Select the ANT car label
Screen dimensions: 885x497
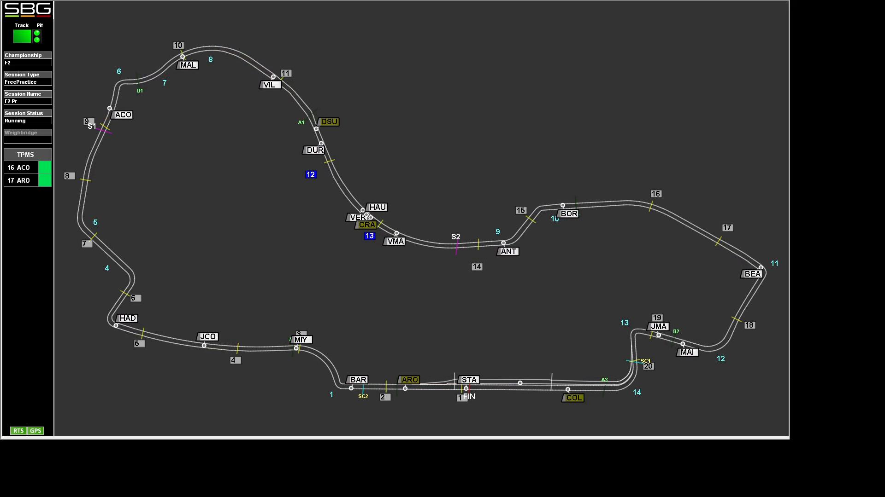click(508, 251)
